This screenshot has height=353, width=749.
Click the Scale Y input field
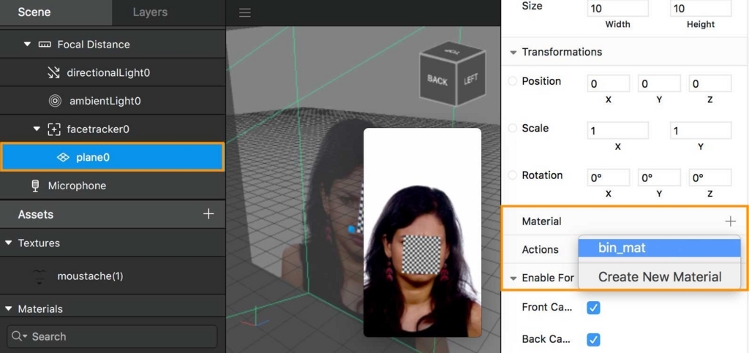(x=700, y=130)
